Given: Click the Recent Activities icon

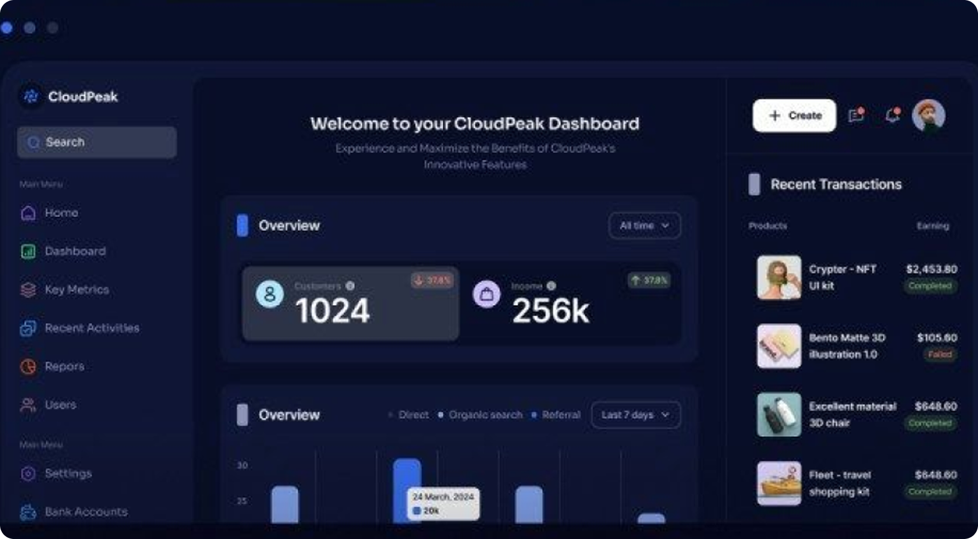Looking at the screenshot, I should pos(28,328).
